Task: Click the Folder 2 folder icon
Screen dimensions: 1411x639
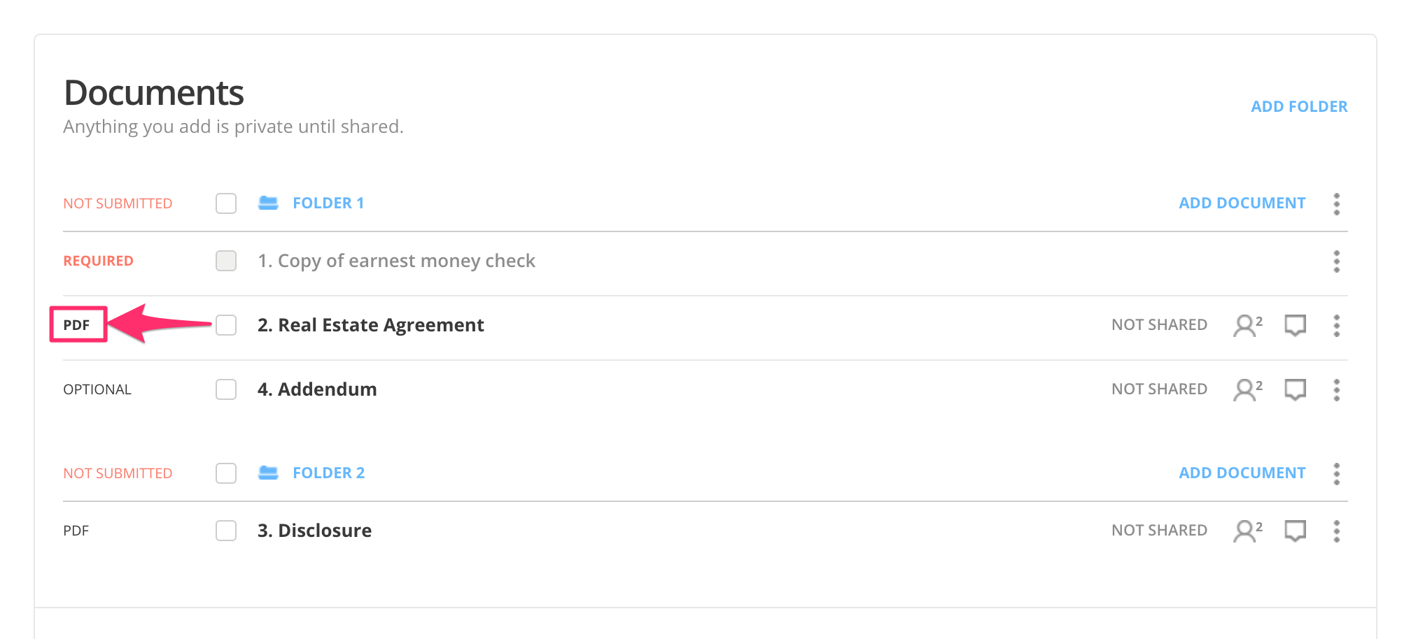Action: click(268, 473)
